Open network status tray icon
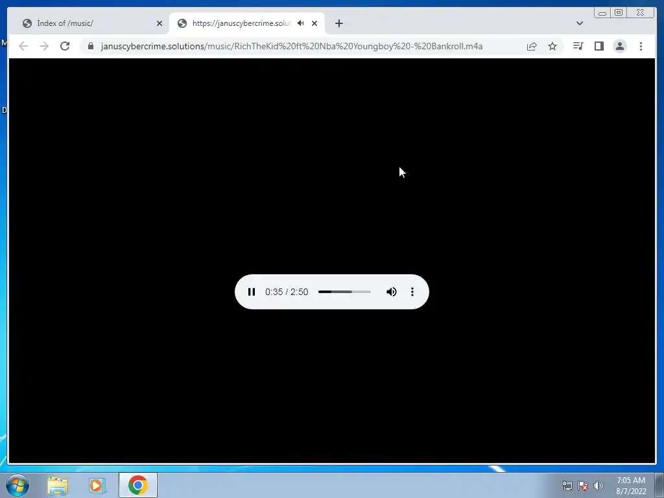 coord(567,486)
